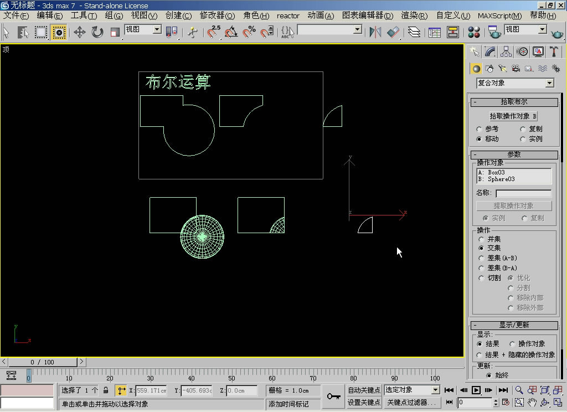Switch to Hierarchy command panel tab
The height and width of the screenshot is (412, 567).
pos(506,51)
